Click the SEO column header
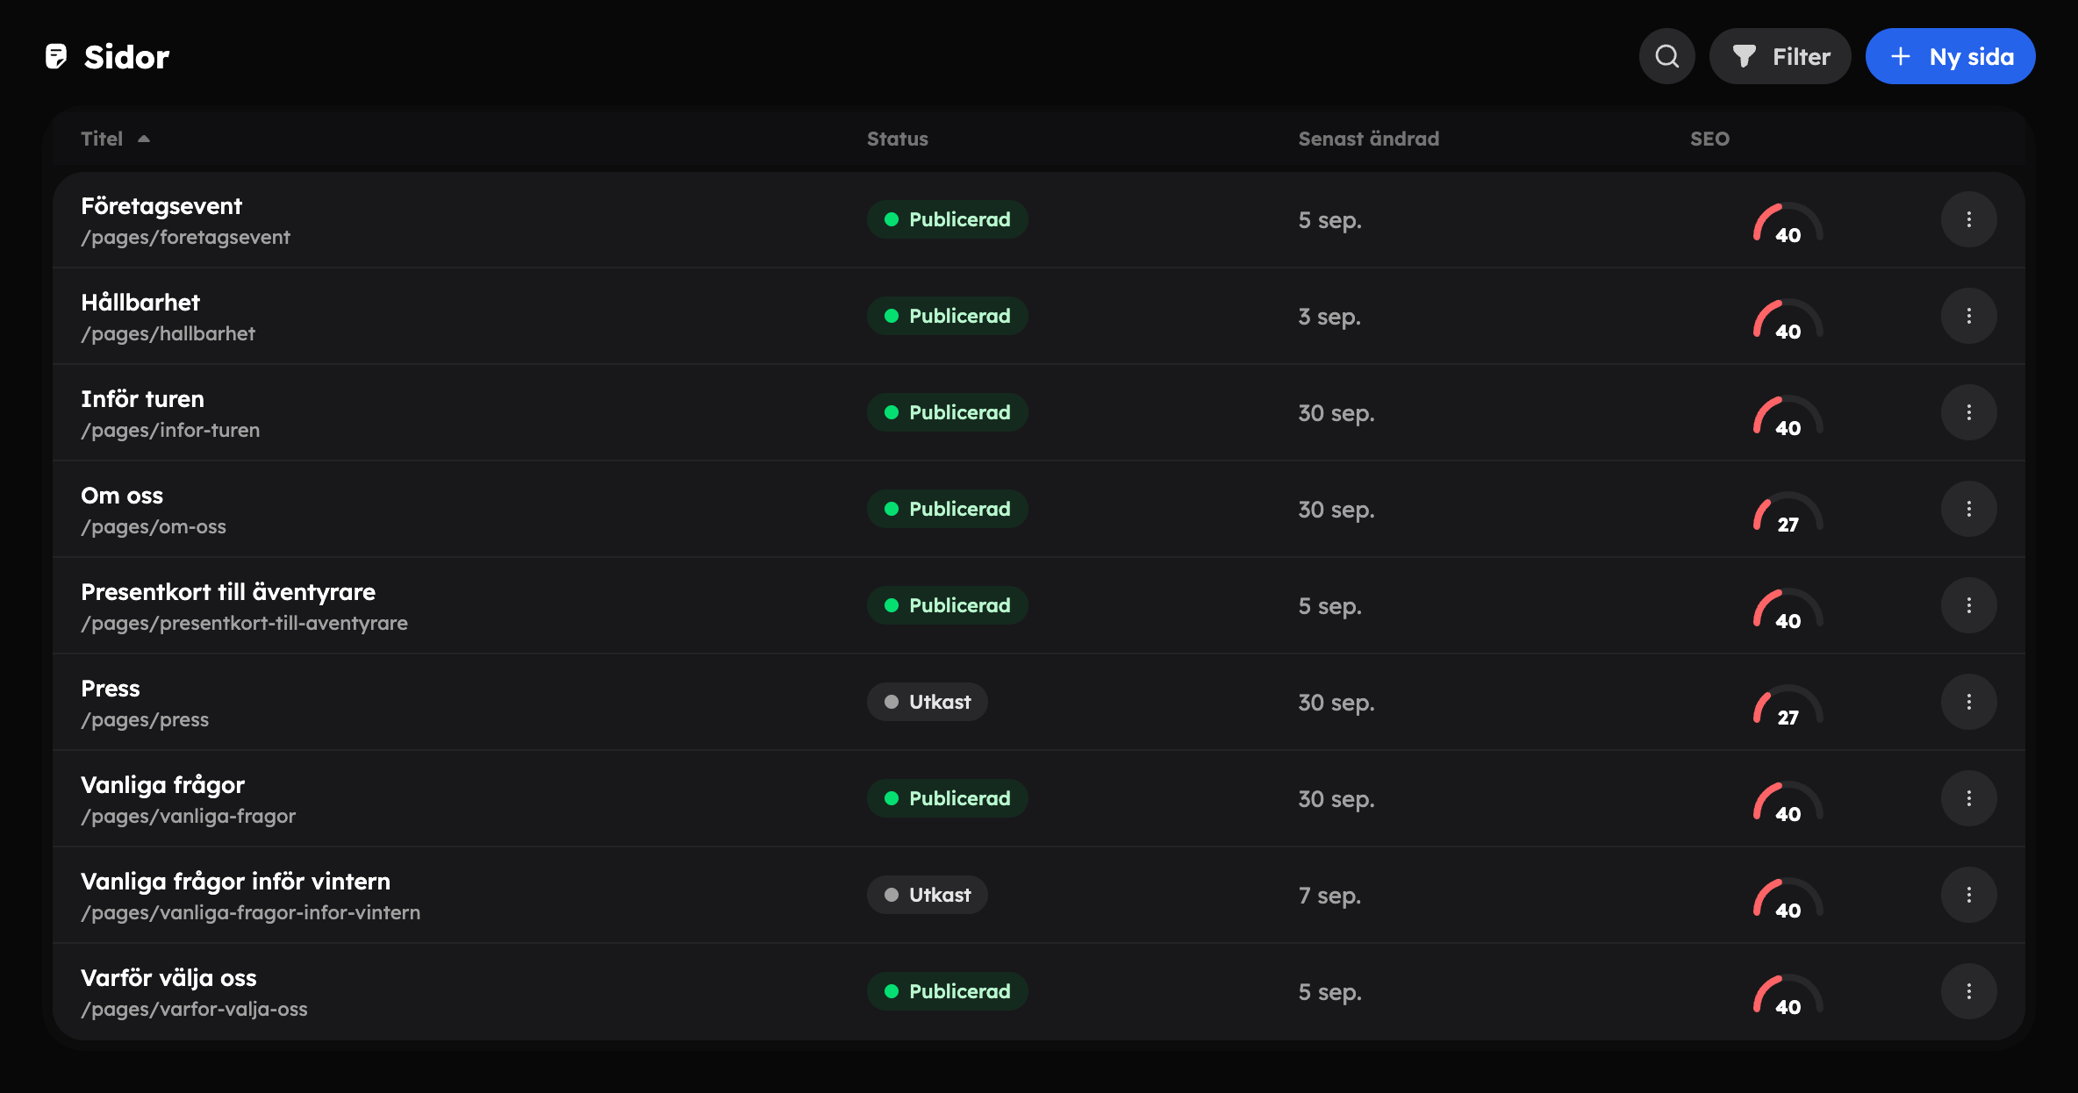This screenshot has height=1093, width=2078. point(1709,139)
